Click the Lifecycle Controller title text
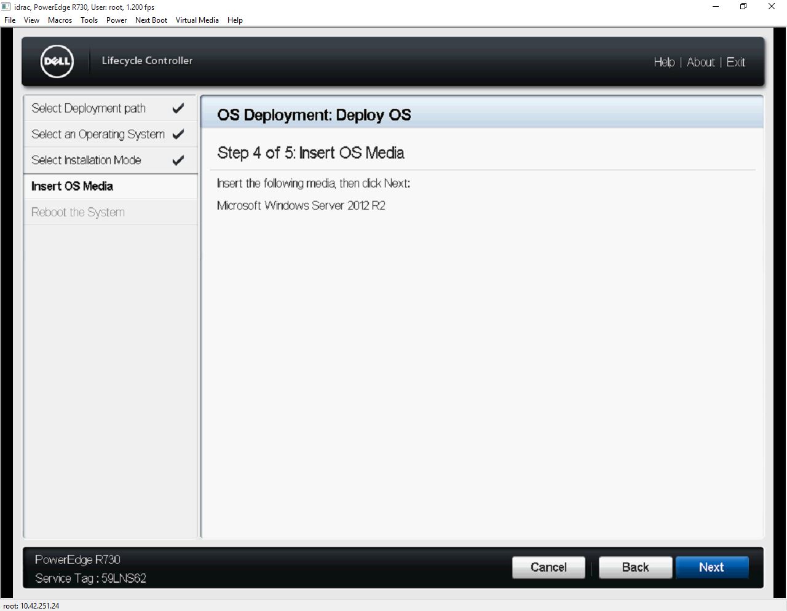Viewport: 787px width, 611px height. tap(147, 60)
